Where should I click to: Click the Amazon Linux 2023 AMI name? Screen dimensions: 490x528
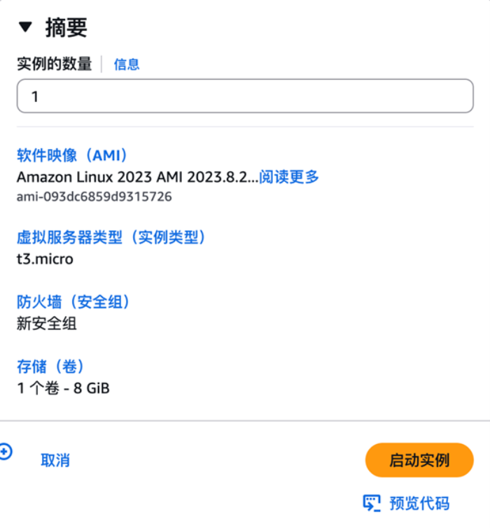point(137,177)
